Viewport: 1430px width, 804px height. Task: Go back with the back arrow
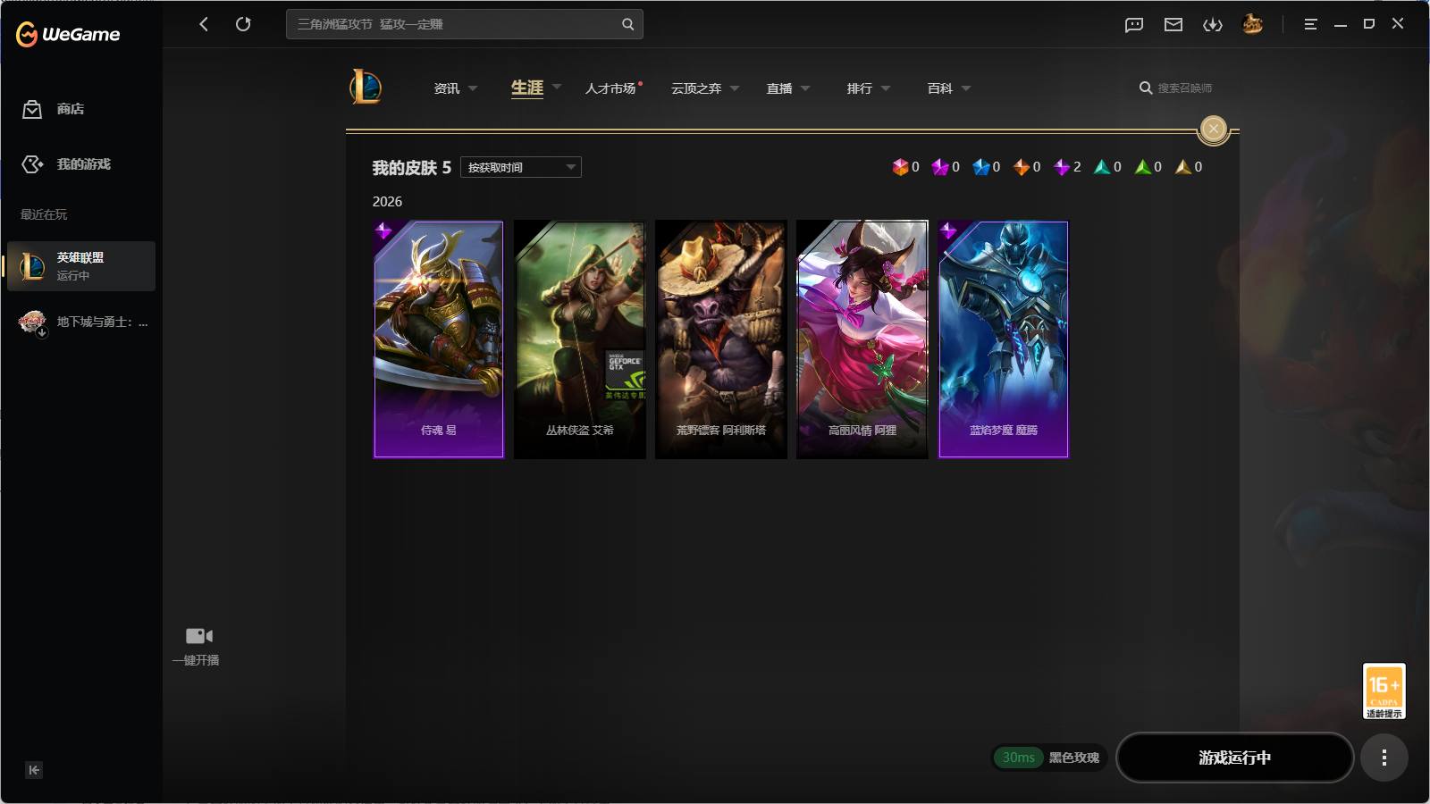204,24
